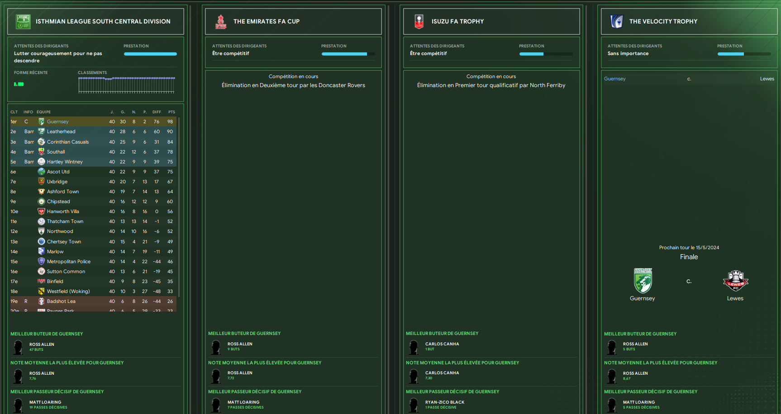This screenshot has height=414, width=781.
Task: Open the Isuzu FA Trophy title
Action: pyautogui.click(x=457, y=21)
